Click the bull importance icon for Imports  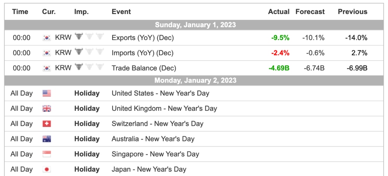coord(79,52)
